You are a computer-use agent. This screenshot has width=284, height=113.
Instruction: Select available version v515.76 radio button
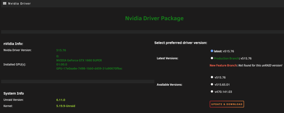[x=212, y=77]
